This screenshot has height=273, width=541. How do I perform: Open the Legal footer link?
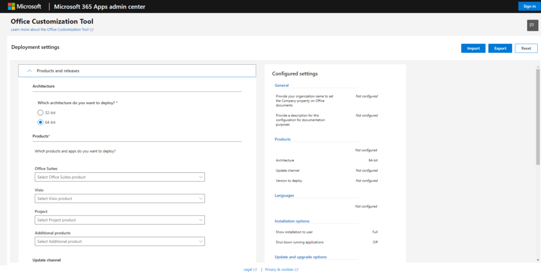pyautogui.click(x=248, y=269)
